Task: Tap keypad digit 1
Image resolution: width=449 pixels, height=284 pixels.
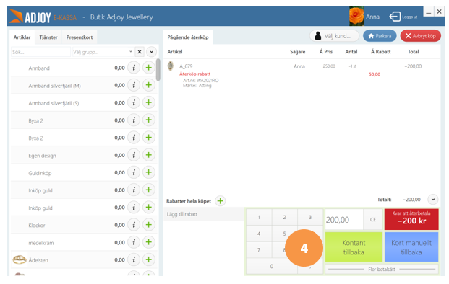Action: coord(259,217)
